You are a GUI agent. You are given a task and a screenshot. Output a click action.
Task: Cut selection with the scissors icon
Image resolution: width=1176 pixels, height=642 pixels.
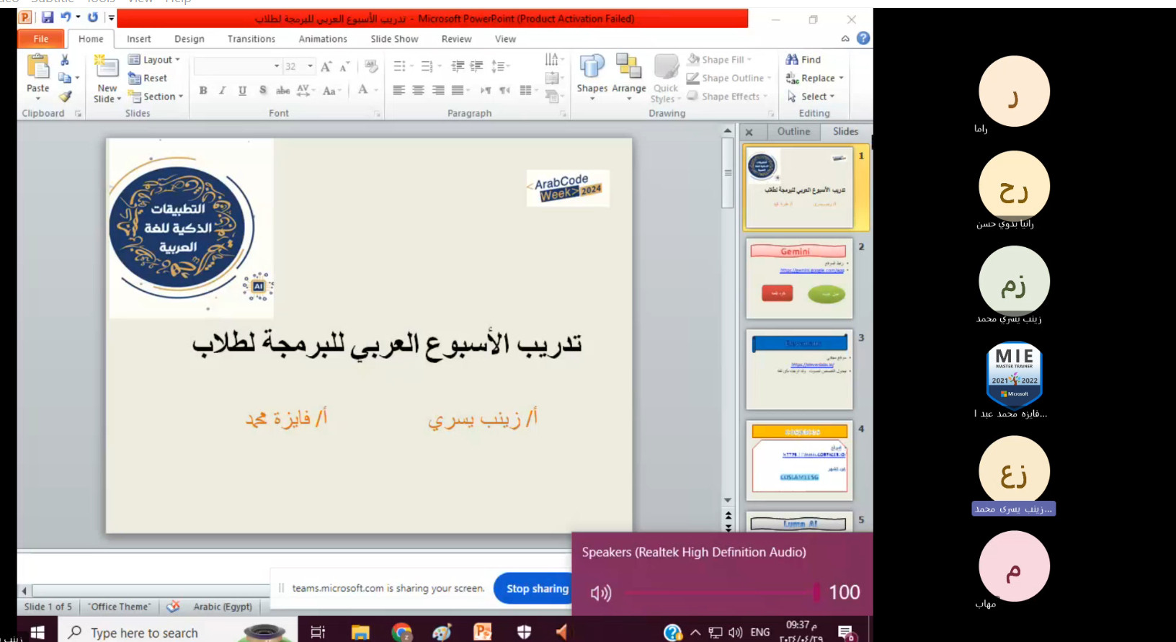(x=65, y=60)
